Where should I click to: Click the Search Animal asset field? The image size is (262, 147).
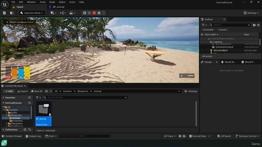point(85,98)
